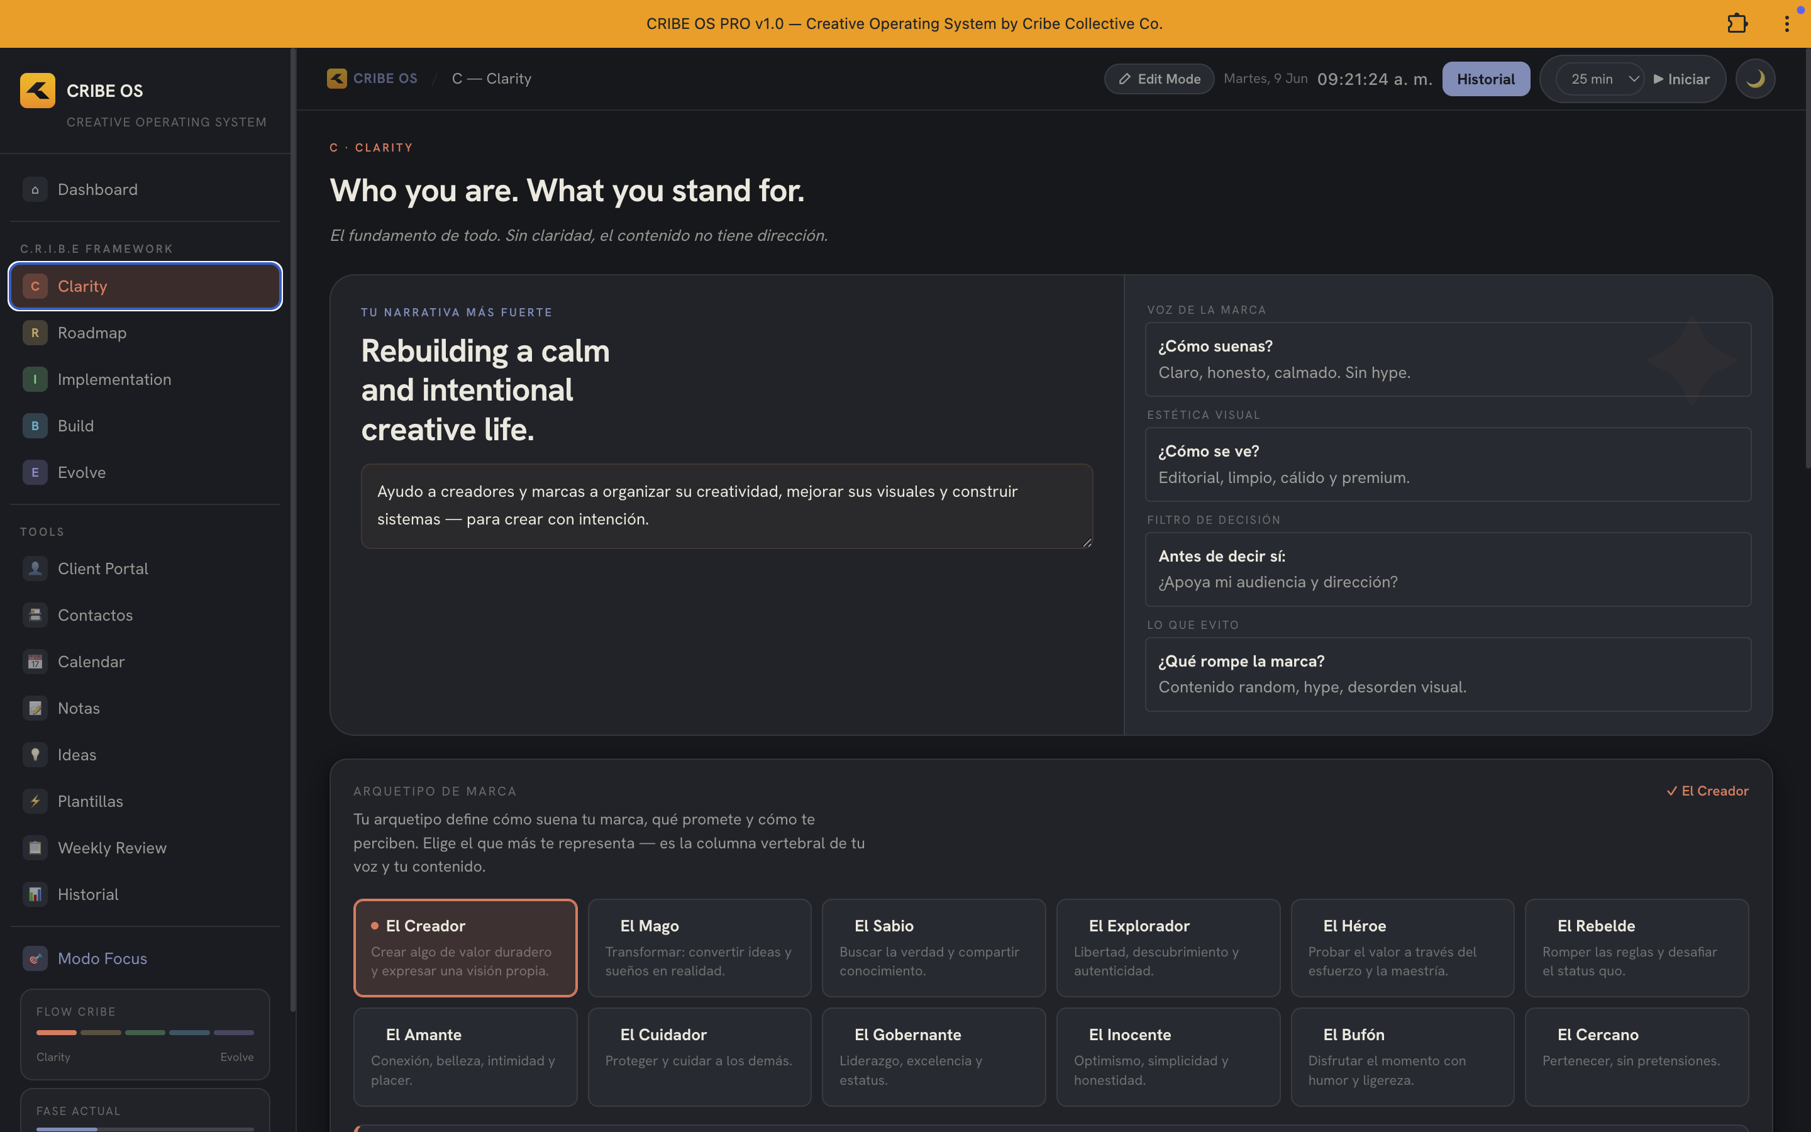1811x1132 pixels.
Task: Click the Modo Focus target icon
Action: [35, 958]
